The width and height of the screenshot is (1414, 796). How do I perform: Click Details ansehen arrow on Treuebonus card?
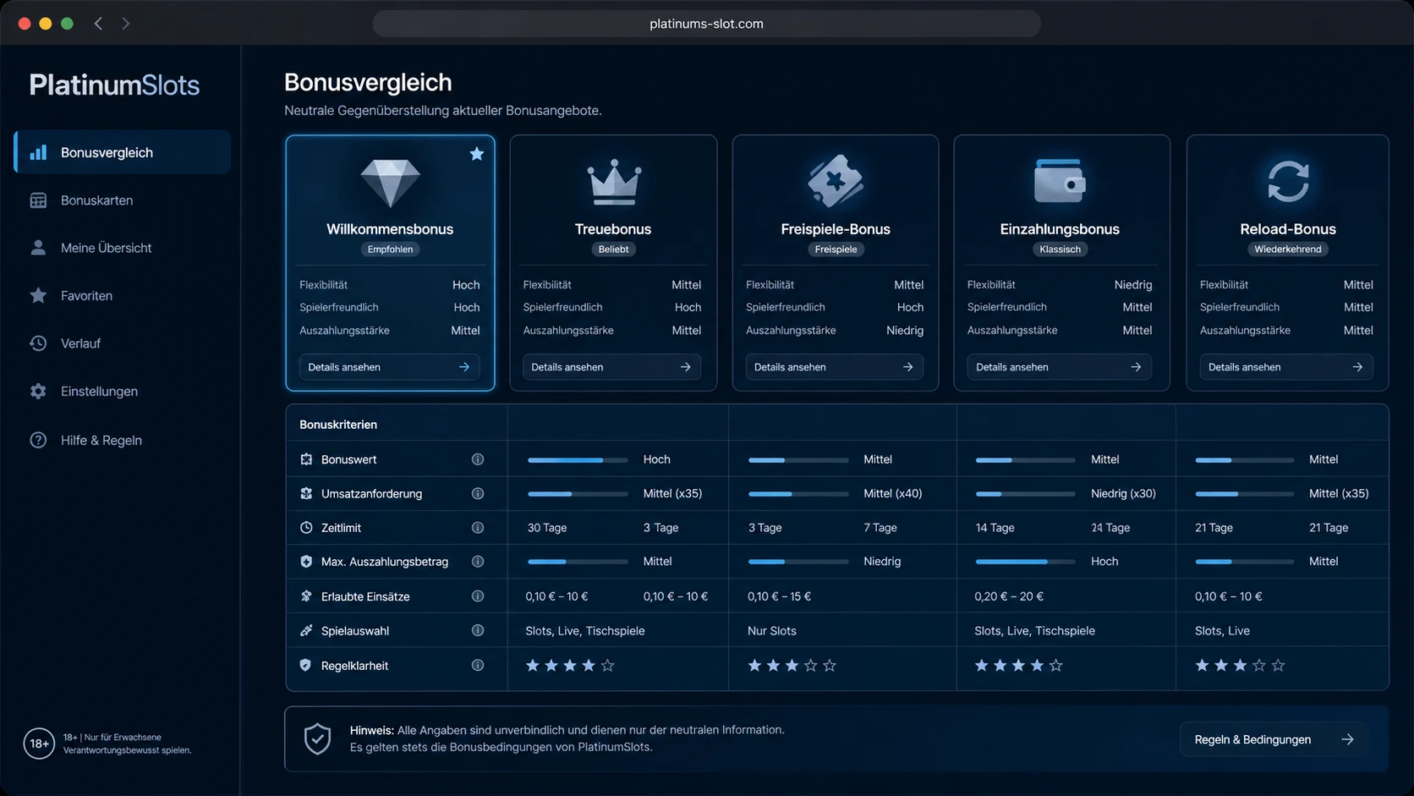pos(686,367)
